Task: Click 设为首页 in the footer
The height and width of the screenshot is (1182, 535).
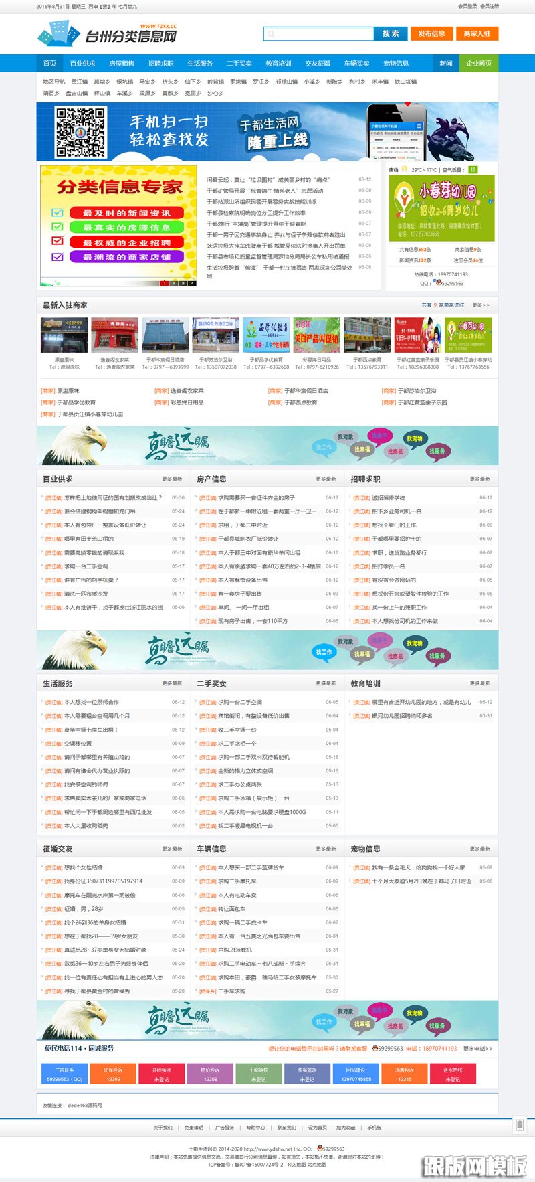Action: (318, 1128)
